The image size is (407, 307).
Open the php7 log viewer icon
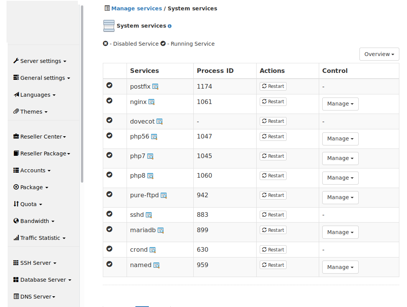[150, 156]
